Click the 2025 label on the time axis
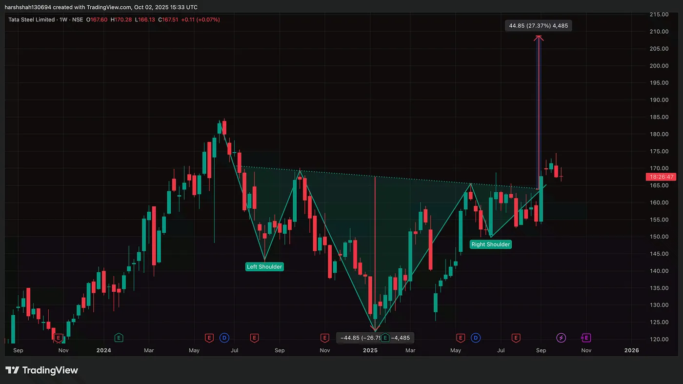The image size is (683, 384). pos(370,350)
